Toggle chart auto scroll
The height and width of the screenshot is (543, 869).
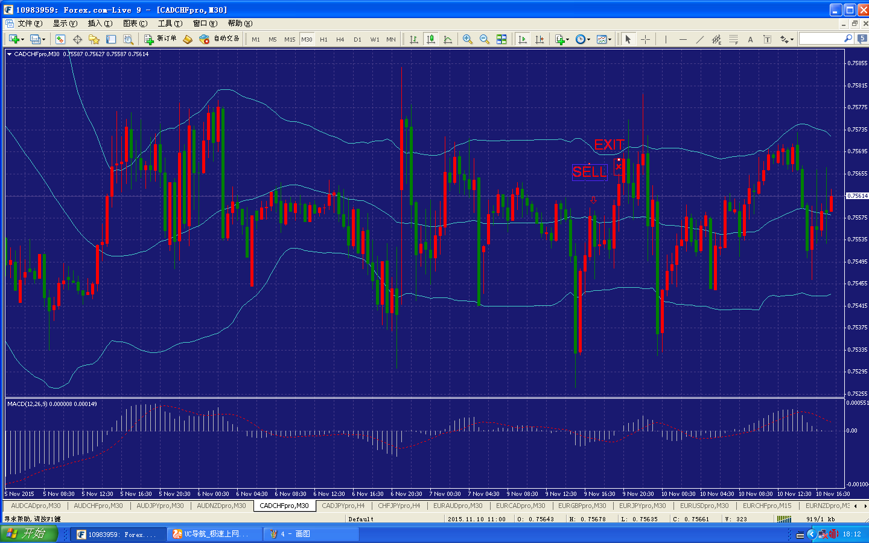(523, 39)
